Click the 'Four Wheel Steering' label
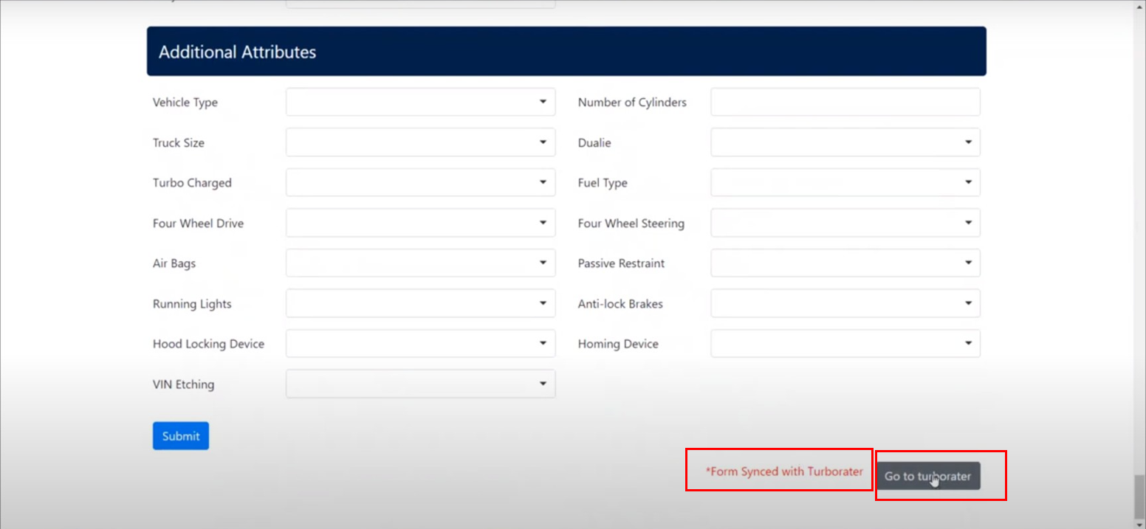Image resolution: width=1146 pixels, height=529 pixels. point(631,224)
